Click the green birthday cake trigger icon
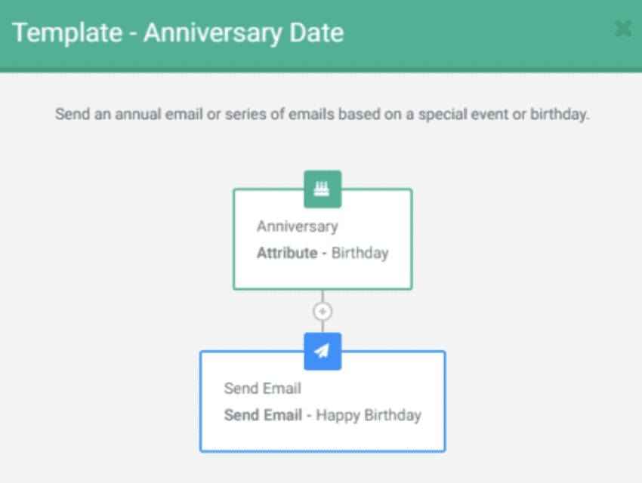Screen dimensions: 642x483 pyautogui.click(x=323, y=189)
